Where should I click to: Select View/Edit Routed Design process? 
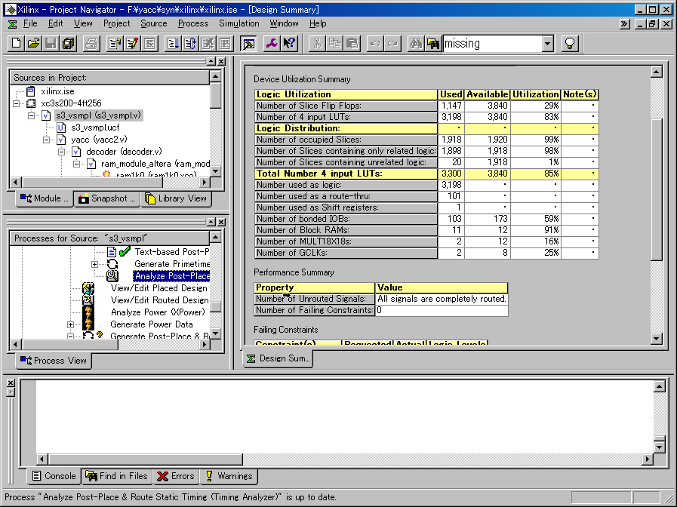tap(159, 300)
